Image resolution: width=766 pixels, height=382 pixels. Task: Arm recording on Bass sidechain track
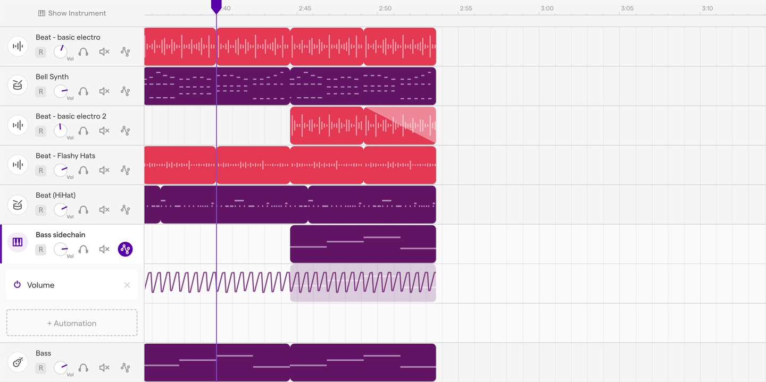tap(41, 250)
